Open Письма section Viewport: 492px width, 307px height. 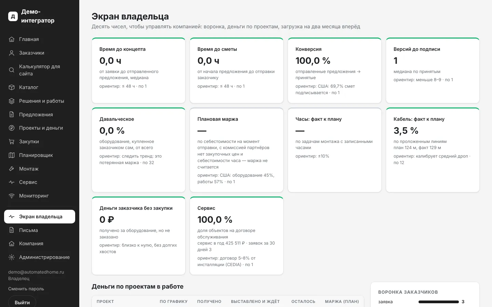coord(40,230)
